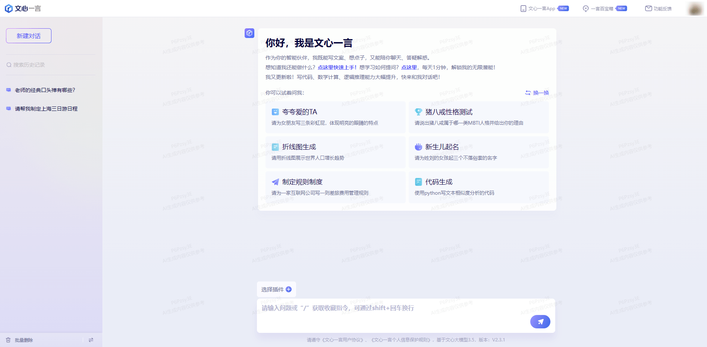The height and width of the screenshot is (347, 707).
Task: Refresh suggestions with 换一换
Action: pos(541,93)
